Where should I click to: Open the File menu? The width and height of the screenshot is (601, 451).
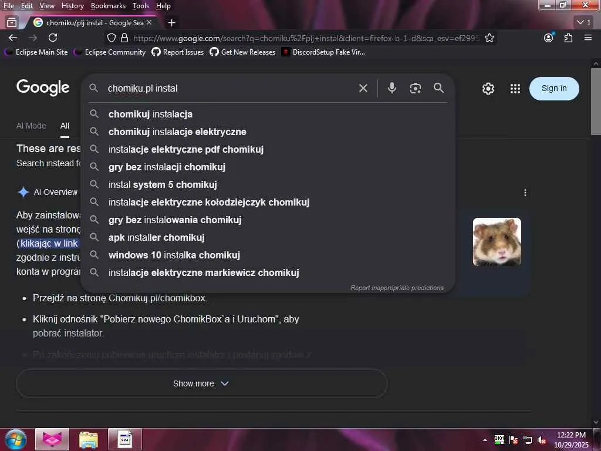tap(9, 6)
